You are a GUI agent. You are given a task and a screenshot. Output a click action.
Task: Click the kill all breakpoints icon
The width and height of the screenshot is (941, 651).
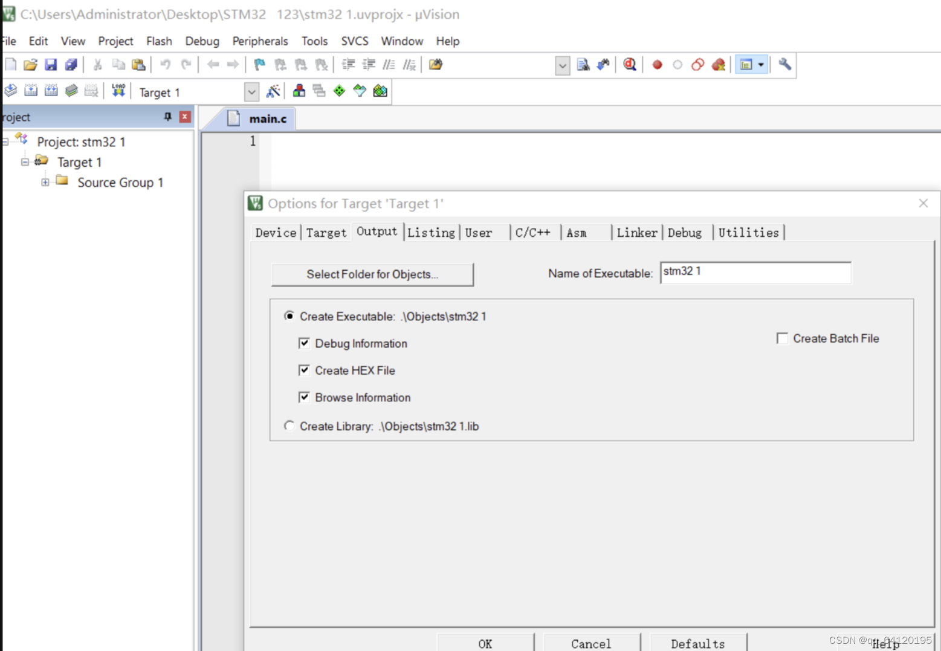tap(719, 65)
